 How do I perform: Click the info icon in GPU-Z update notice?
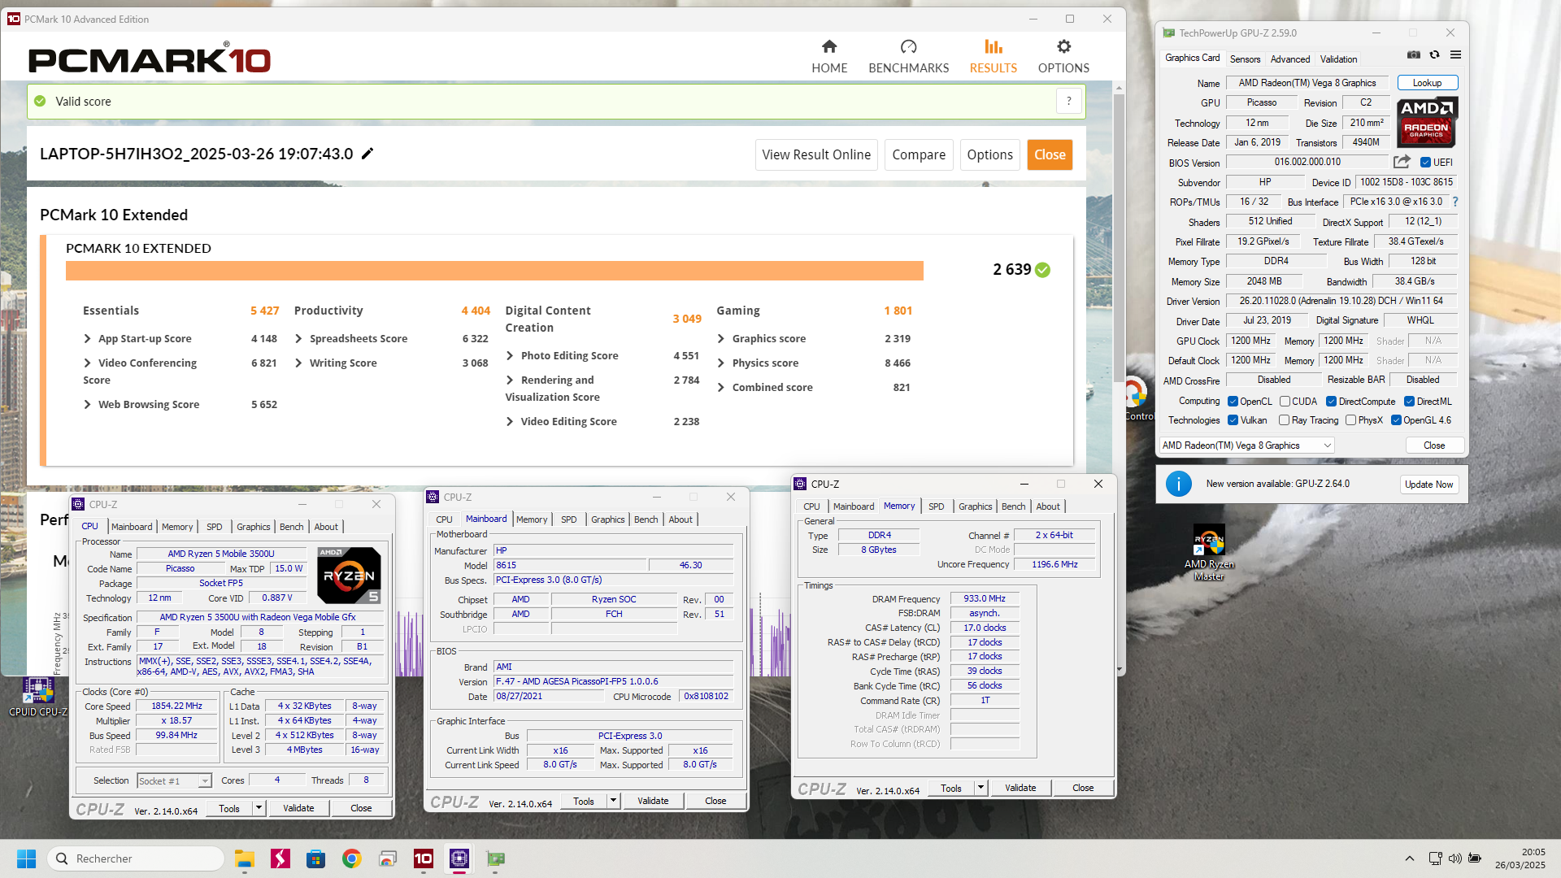pyautogui.click(x=1178, y=484)
